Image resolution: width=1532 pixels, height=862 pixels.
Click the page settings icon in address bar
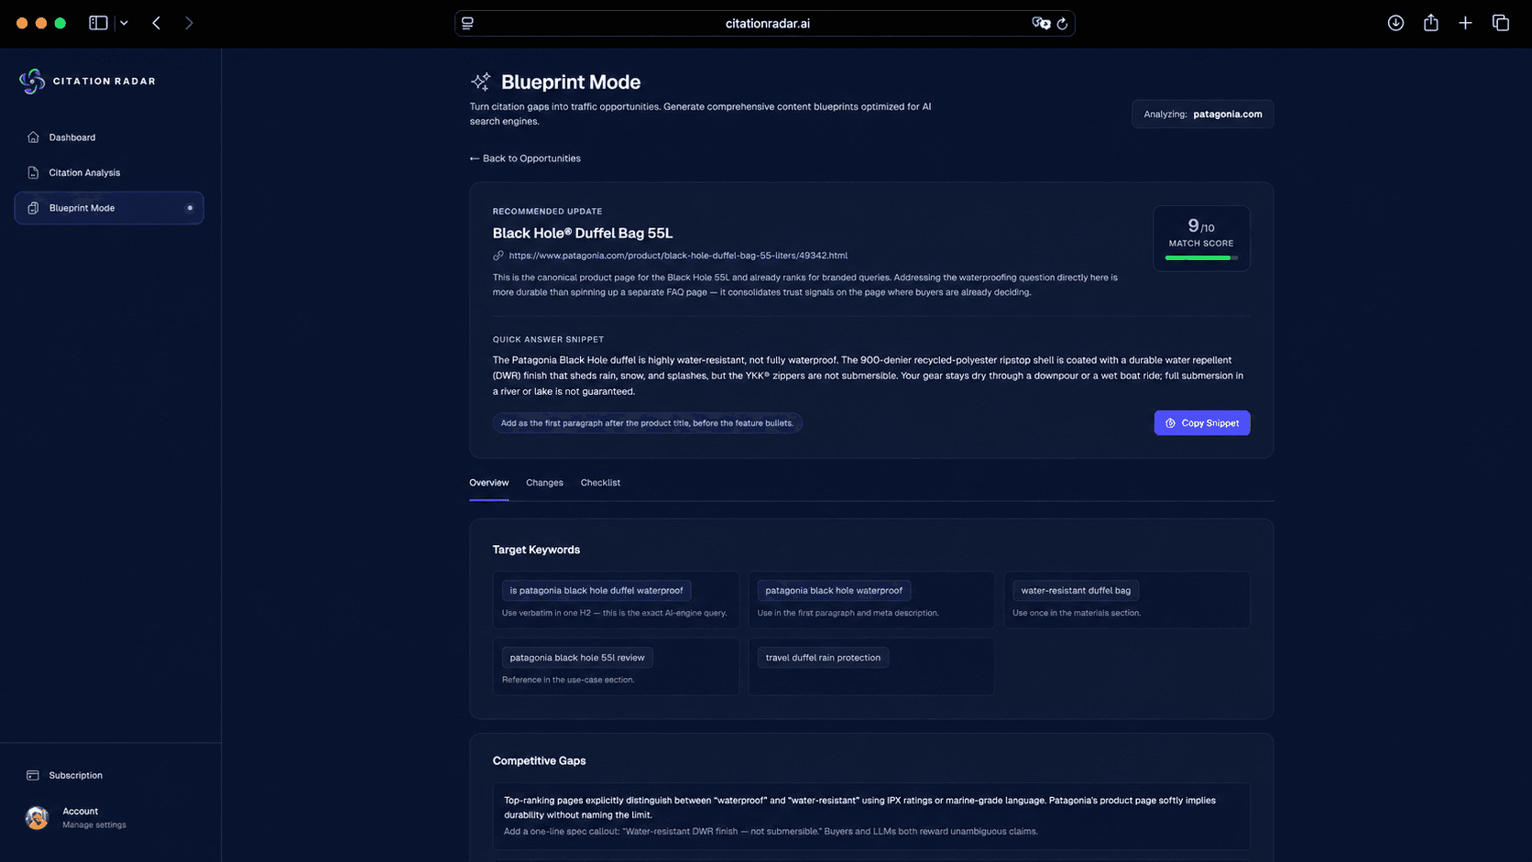coord(467,23)
